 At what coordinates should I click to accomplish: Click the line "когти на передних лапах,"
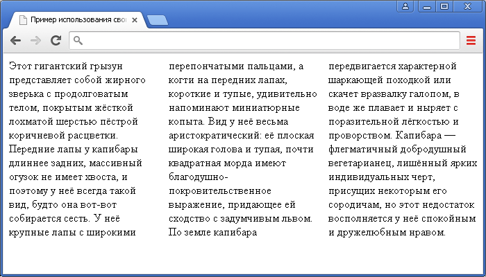coord(228,80)
